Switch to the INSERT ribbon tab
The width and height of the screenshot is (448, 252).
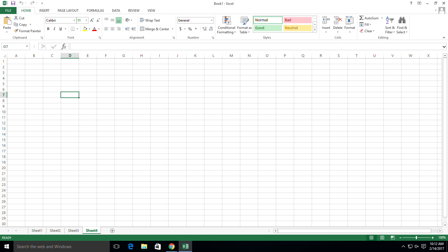(44, 10)
